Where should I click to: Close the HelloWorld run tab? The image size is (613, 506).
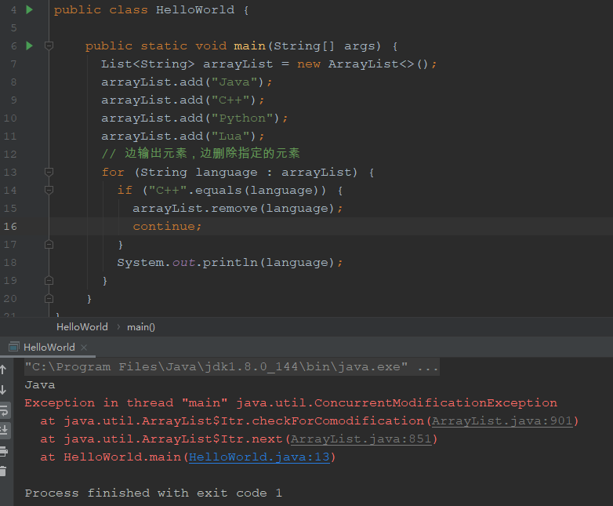[84, 347]
